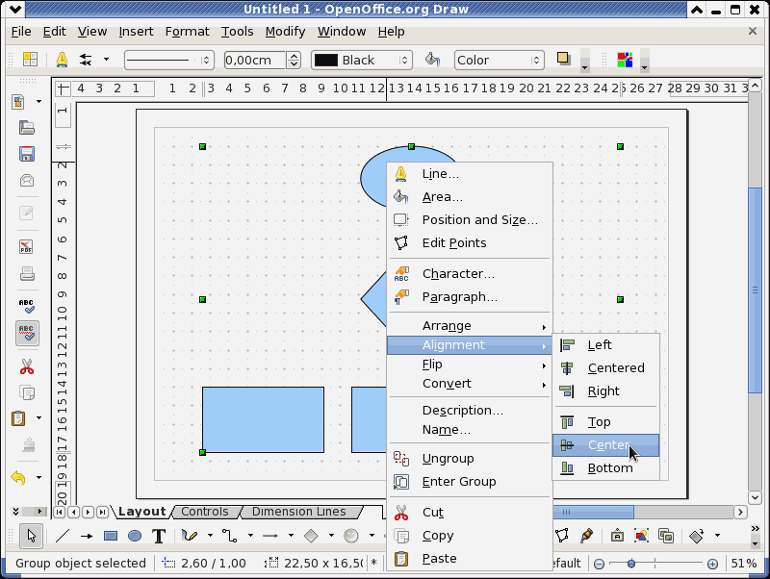Image resolution: width=770 pixels, height=579 pixels.
Task: Open the Format menu
Action: pyautogui.click(x=187, y=32)
